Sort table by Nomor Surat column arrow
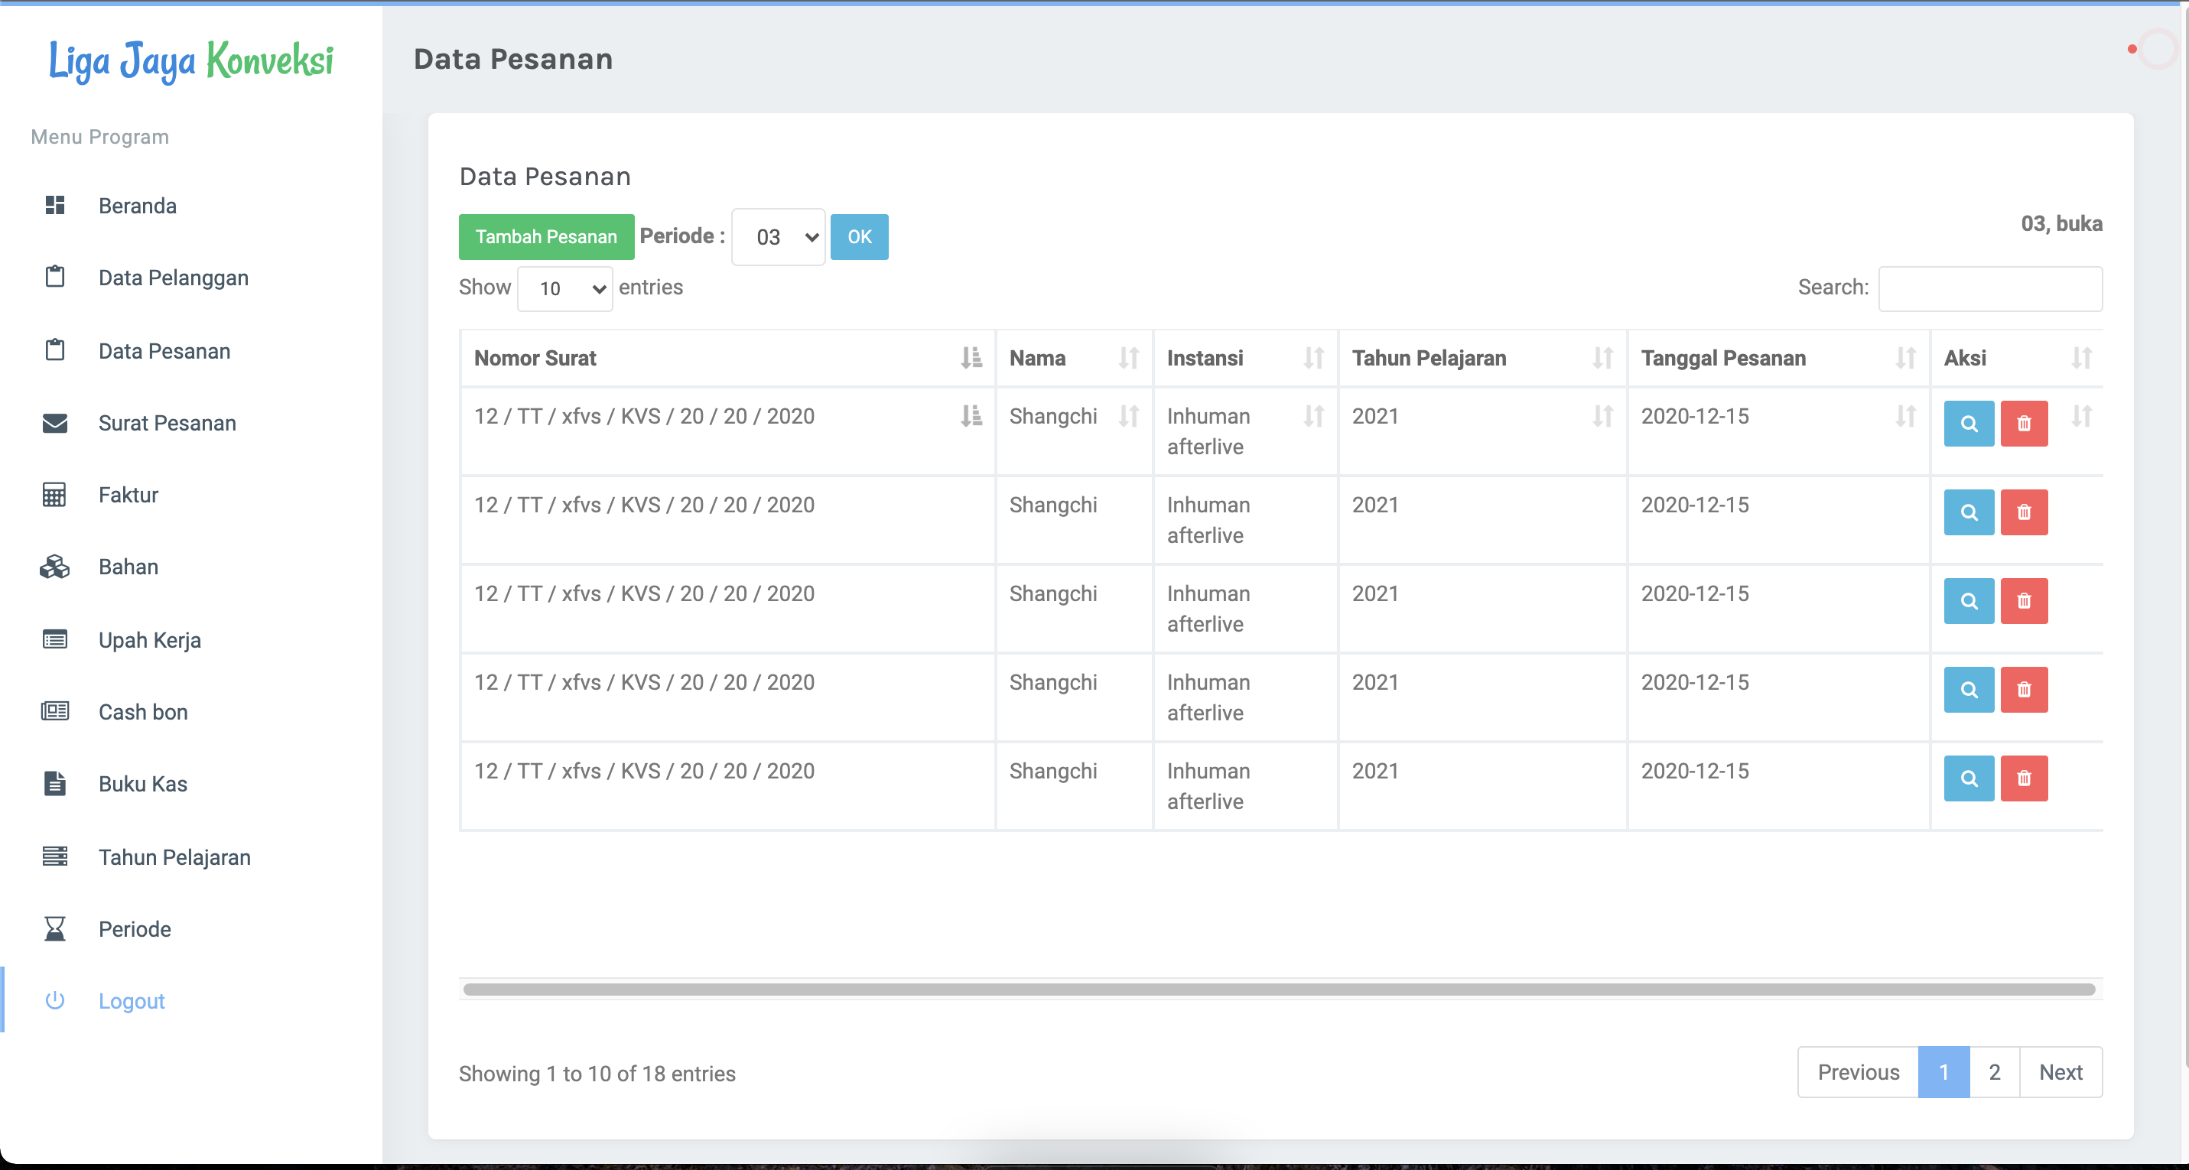 coord(971,358)
